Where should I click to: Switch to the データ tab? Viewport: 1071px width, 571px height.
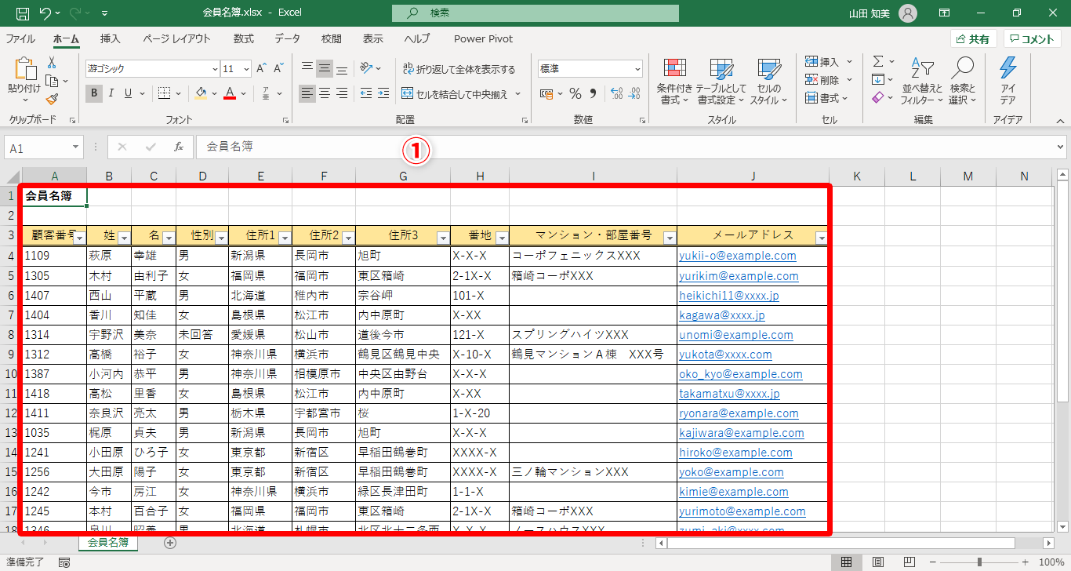point(288,38)
